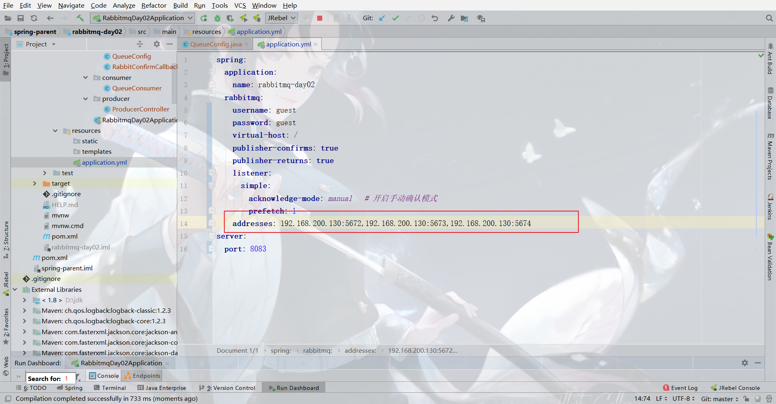Revert changes with the undo arrow icon
The image size is (776, 404).
pyautogui.click(x=435, y=18)
